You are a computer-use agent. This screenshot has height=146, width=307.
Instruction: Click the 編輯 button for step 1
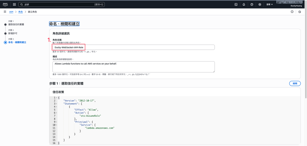tap(295, 83)
